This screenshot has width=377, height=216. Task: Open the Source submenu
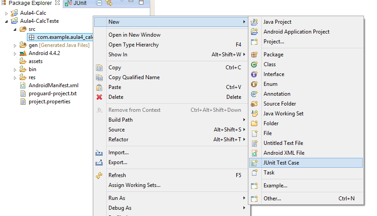(177, 129)
